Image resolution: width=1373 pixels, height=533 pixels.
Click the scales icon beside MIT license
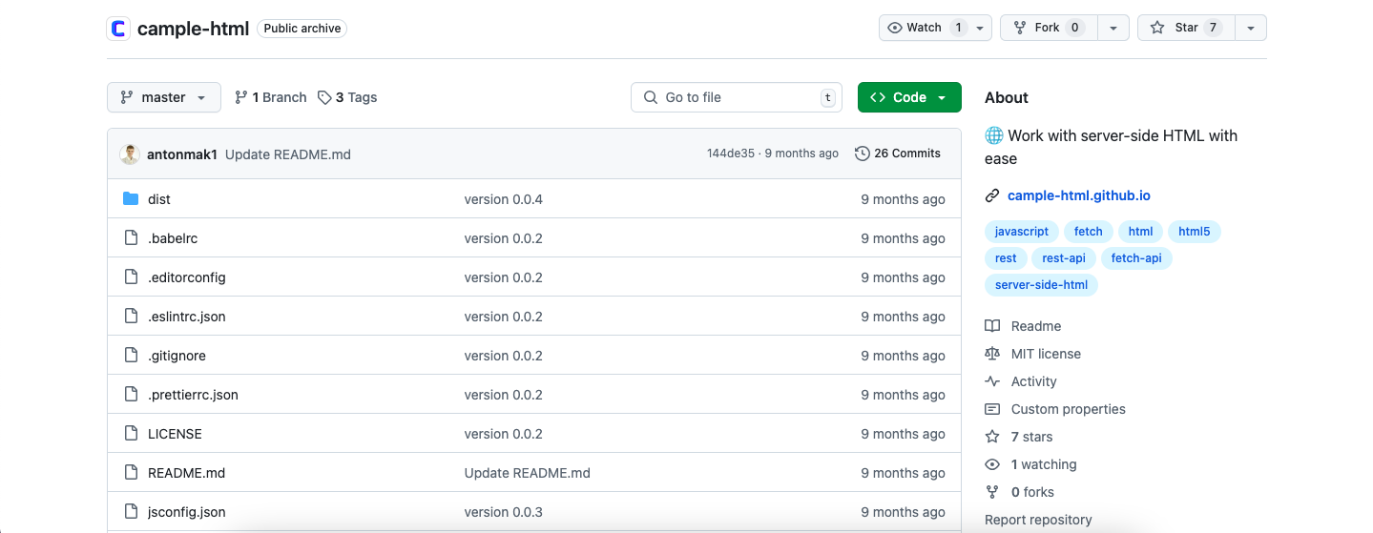point(992,354)
